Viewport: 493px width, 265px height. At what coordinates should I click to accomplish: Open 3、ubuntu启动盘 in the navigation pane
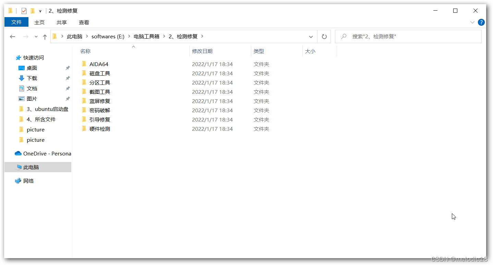(48, 109)
